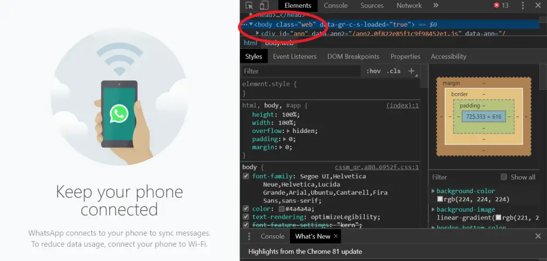
Task: Uncheck the color declaration checkbox
Action: click(246, 208)
